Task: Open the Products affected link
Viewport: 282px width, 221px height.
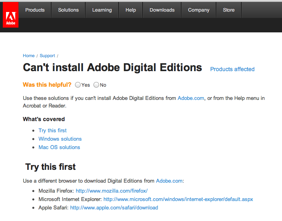Action: point(232,69)
